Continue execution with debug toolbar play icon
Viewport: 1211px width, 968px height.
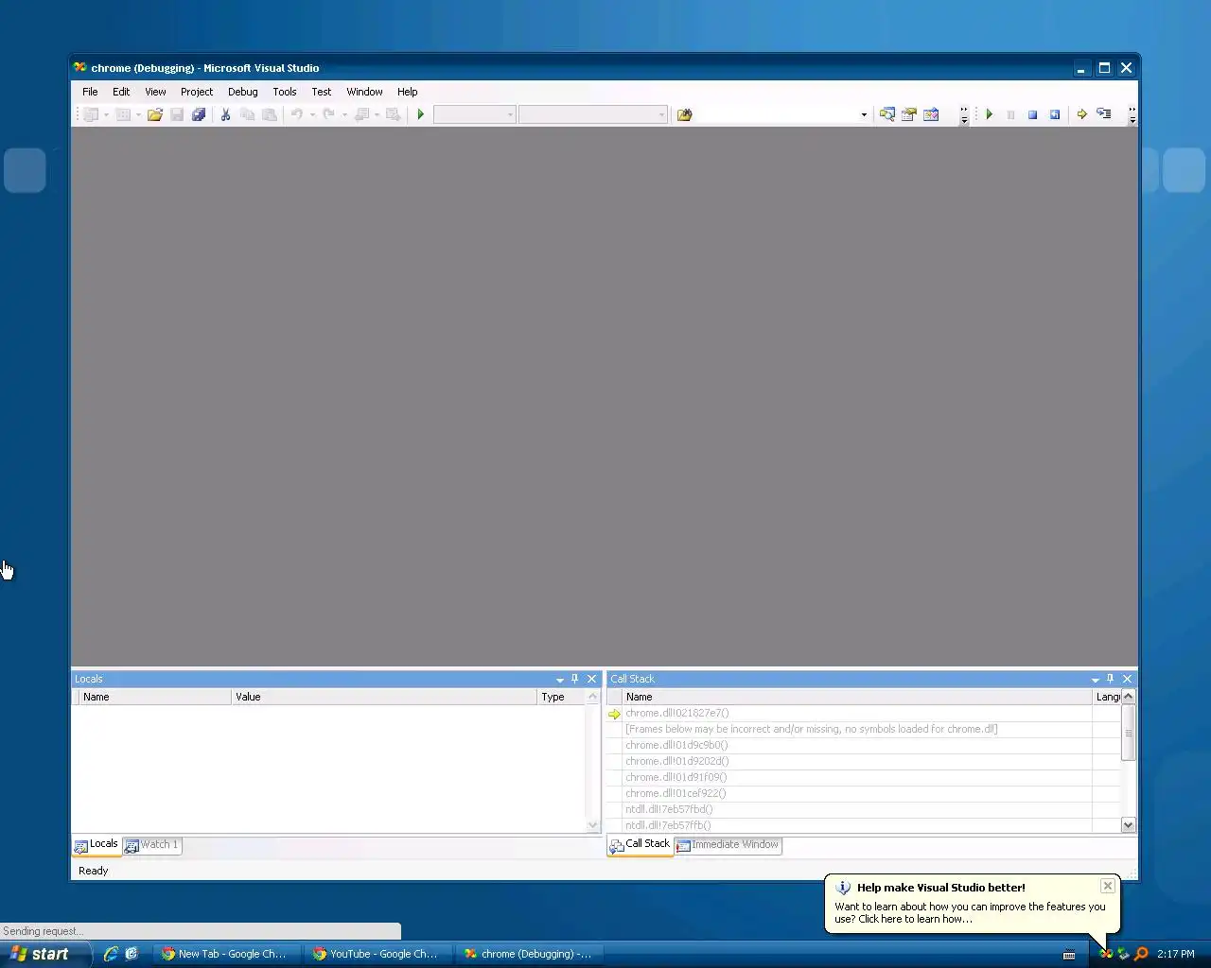(990, 114)
